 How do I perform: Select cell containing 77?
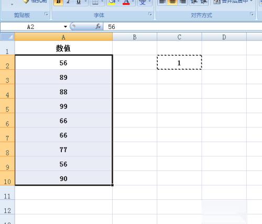(63, 150)
